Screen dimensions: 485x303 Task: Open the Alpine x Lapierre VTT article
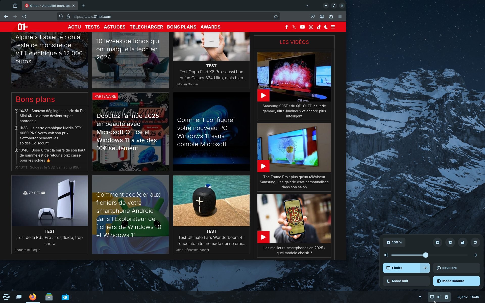click(49, 49)
